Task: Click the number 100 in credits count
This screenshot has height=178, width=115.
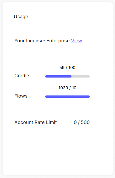Action: click(72, 68)
